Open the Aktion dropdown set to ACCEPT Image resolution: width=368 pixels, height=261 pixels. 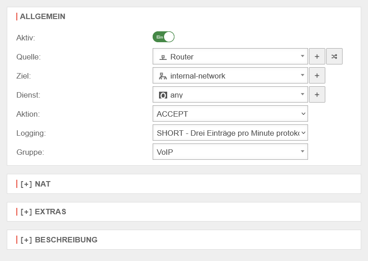230,114
